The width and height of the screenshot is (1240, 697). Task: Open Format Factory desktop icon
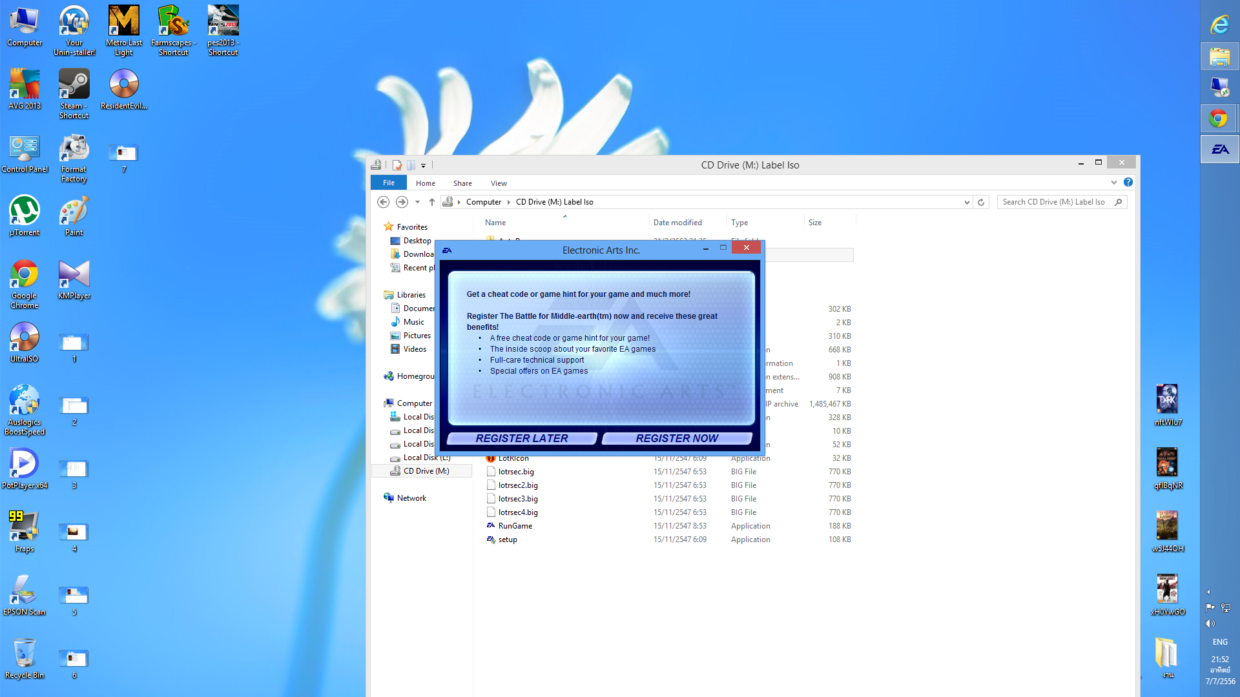coord(74,157)
